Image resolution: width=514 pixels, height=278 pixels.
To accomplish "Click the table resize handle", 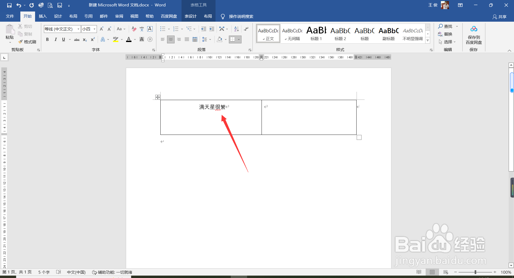I will point(359,137).
